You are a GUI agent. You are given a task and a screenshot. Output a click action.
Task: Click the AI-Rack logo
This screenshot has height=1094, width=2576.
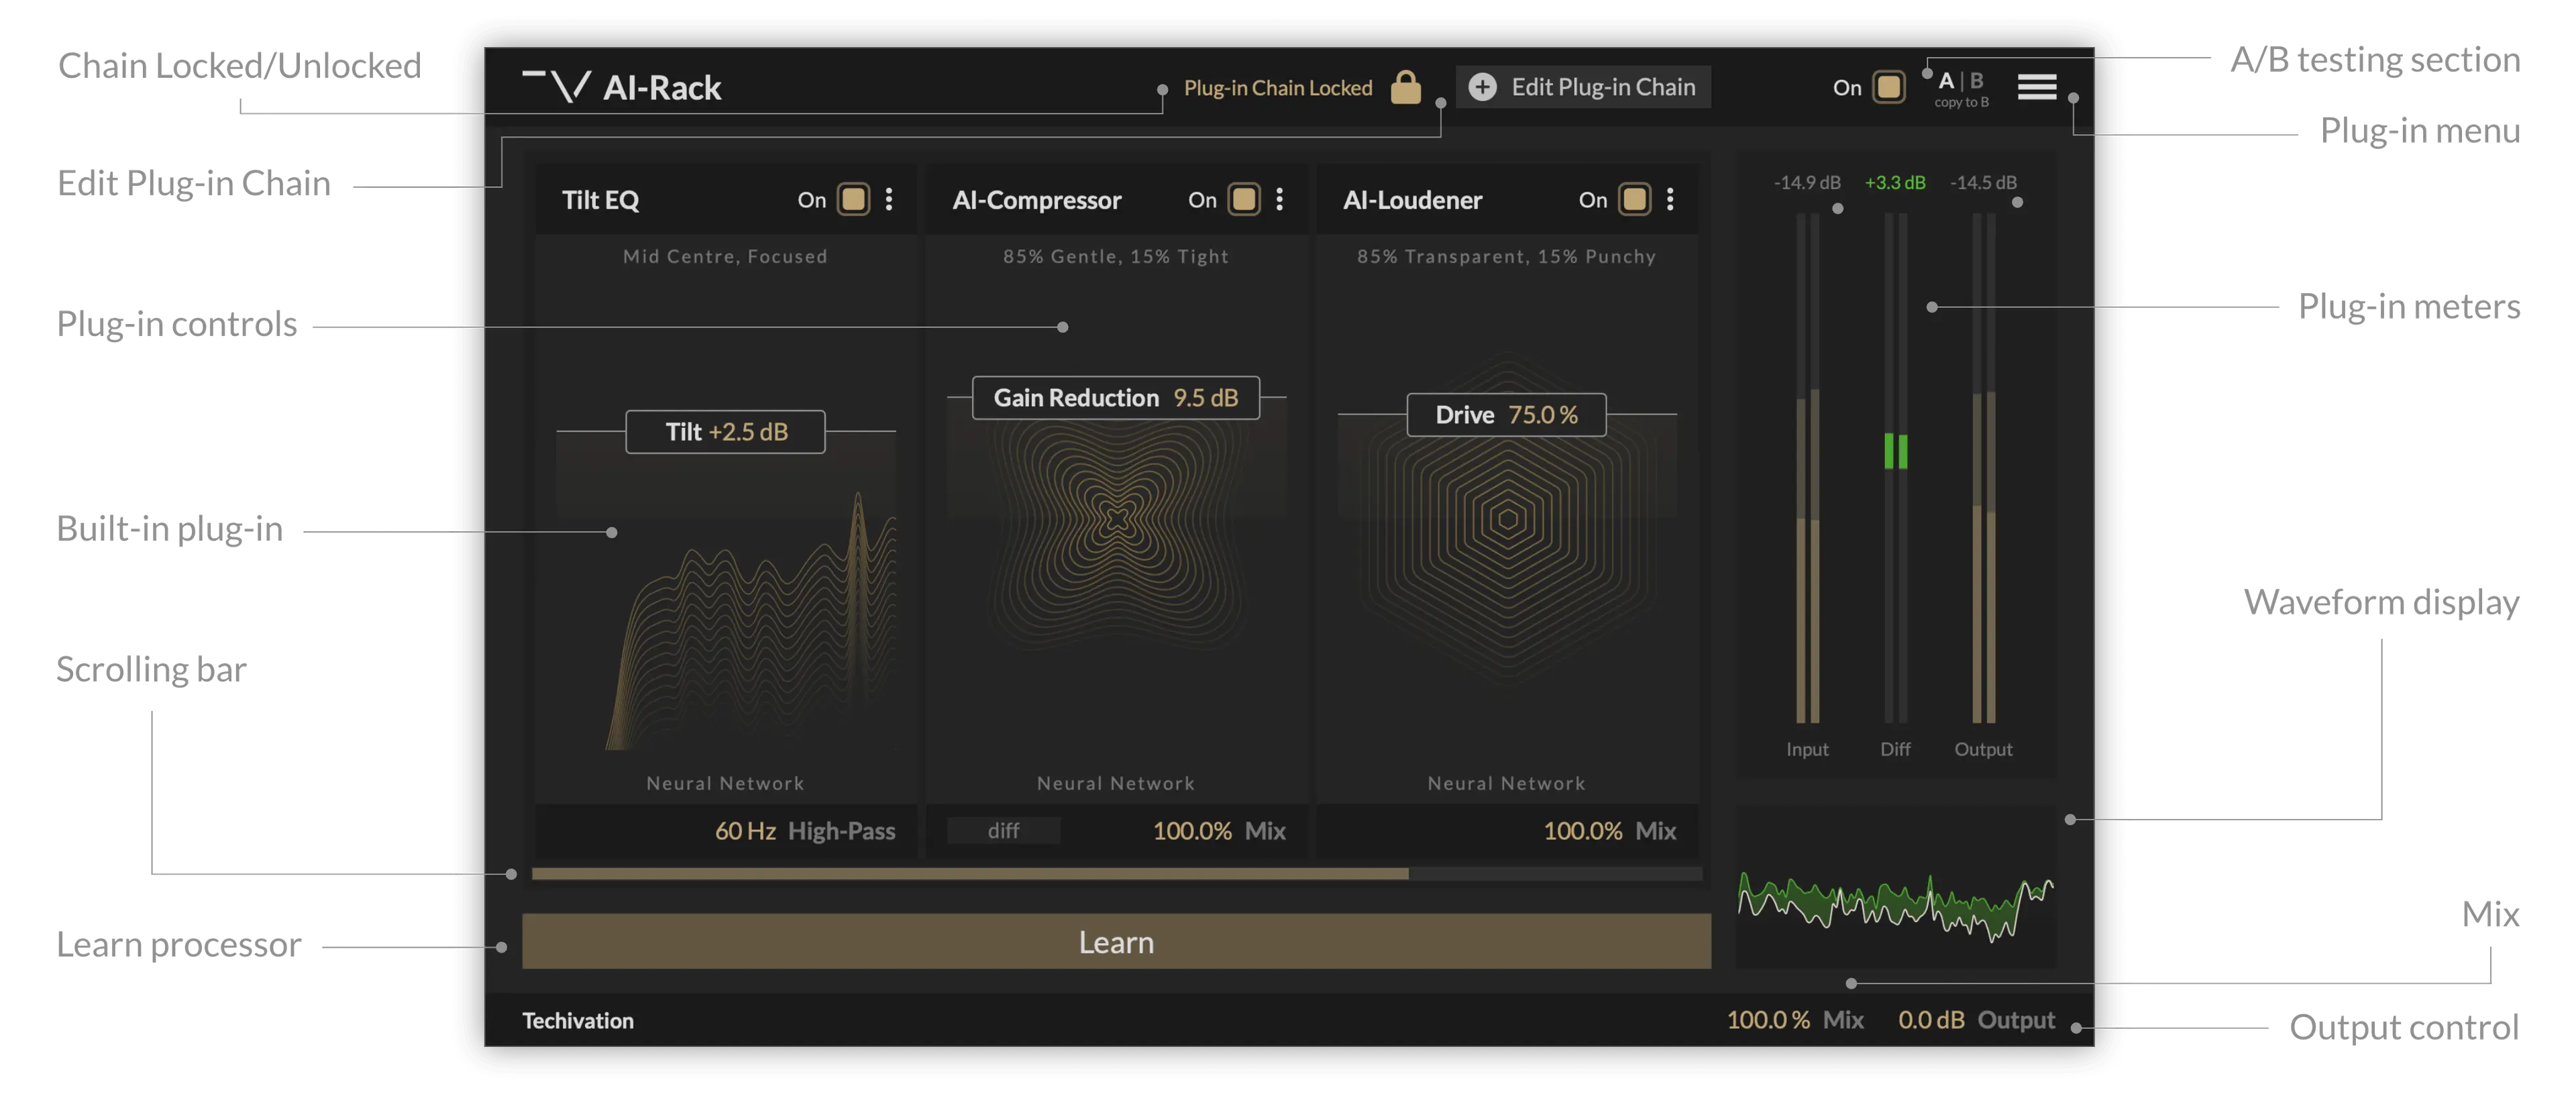point(621,87)
